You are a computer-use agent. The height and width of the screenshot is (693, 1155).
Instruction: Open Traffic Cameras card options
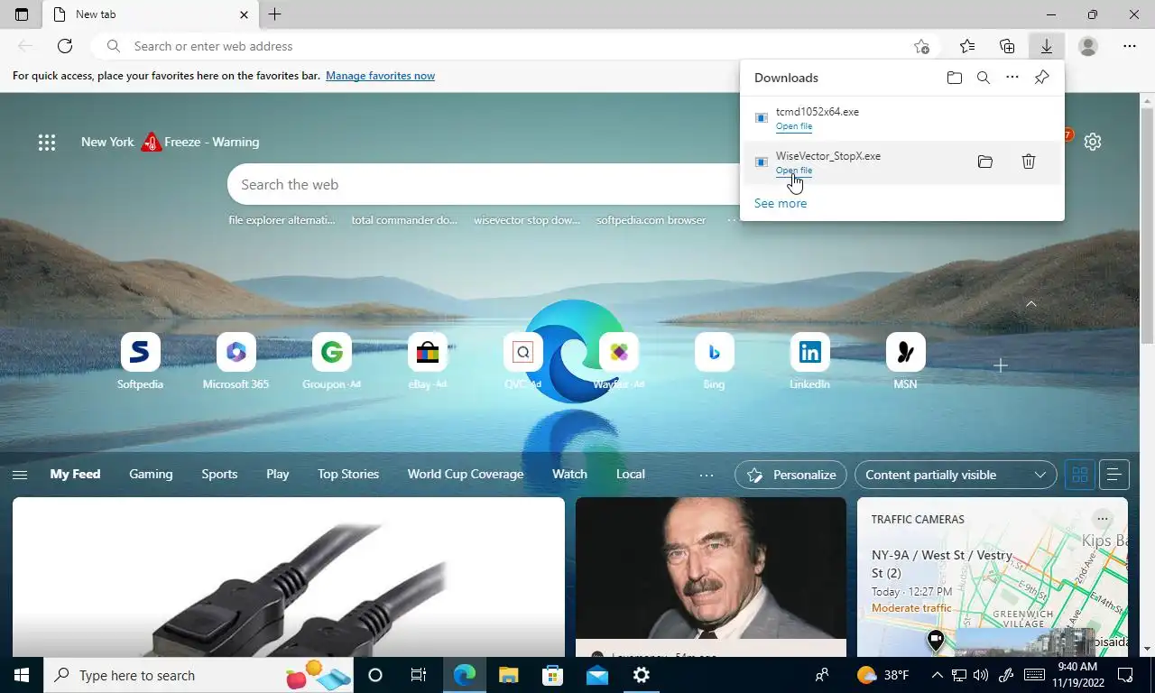click(1102, 519)
